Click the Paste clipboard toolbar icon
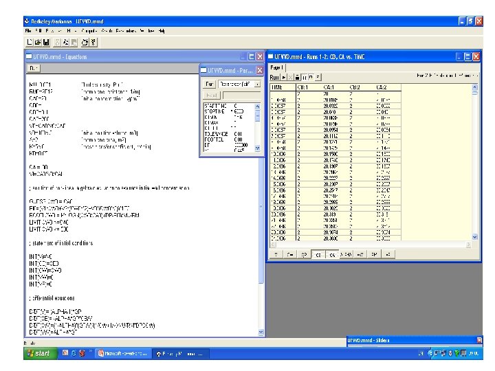The width and height of the screenshot is (495, 371). (74, 42)
